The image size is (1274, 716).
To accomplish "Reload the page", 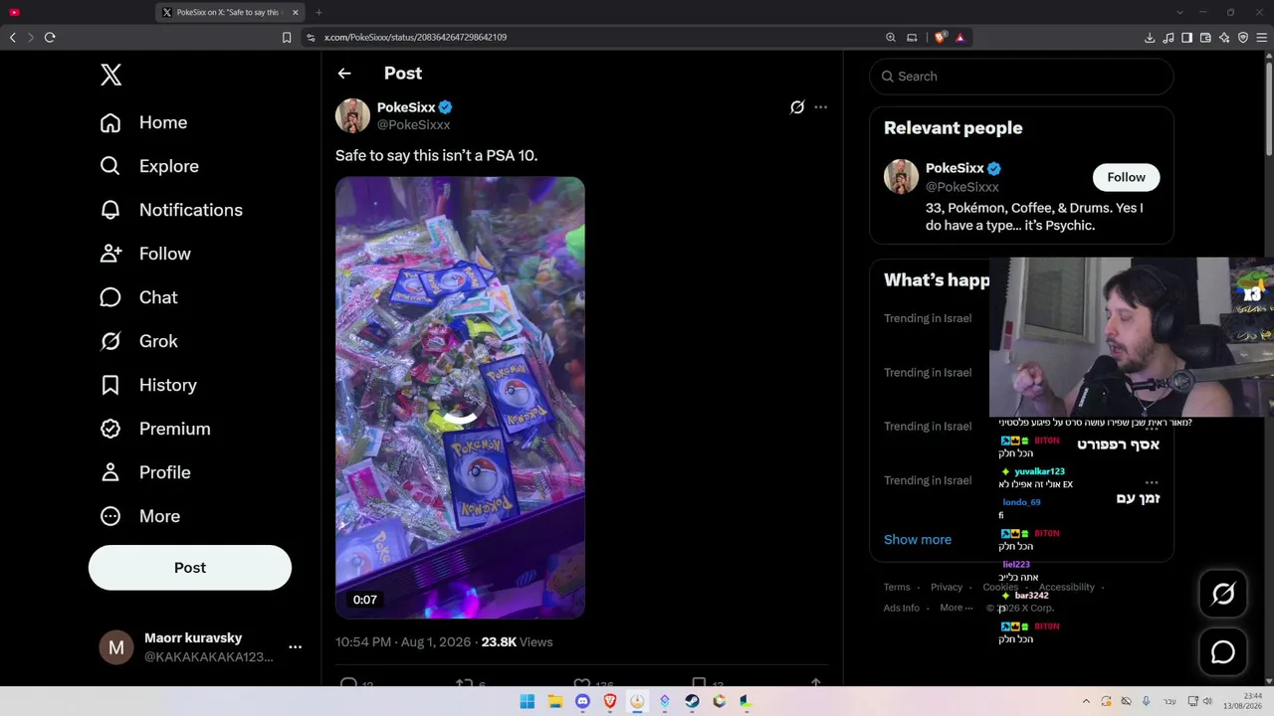I will (x=50, y=38).
